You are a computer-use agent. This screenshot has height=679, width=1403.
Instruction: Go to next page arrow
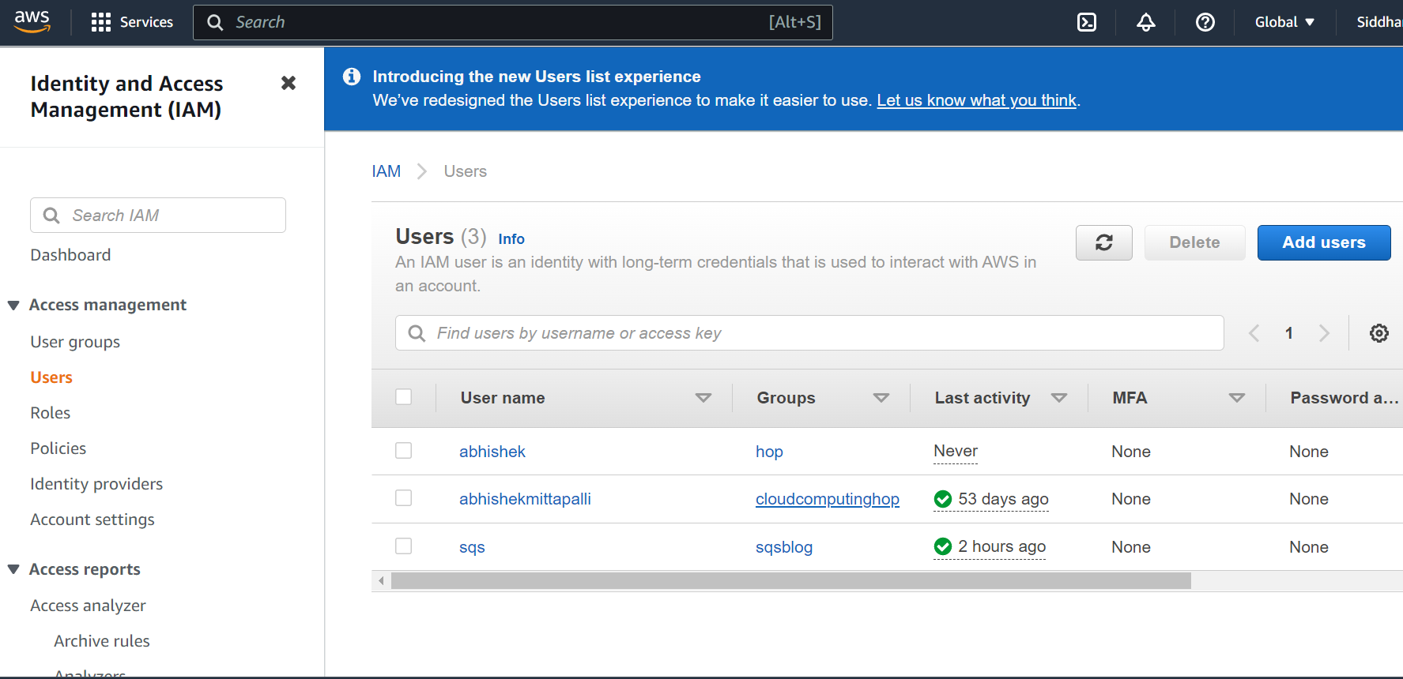1324,333
